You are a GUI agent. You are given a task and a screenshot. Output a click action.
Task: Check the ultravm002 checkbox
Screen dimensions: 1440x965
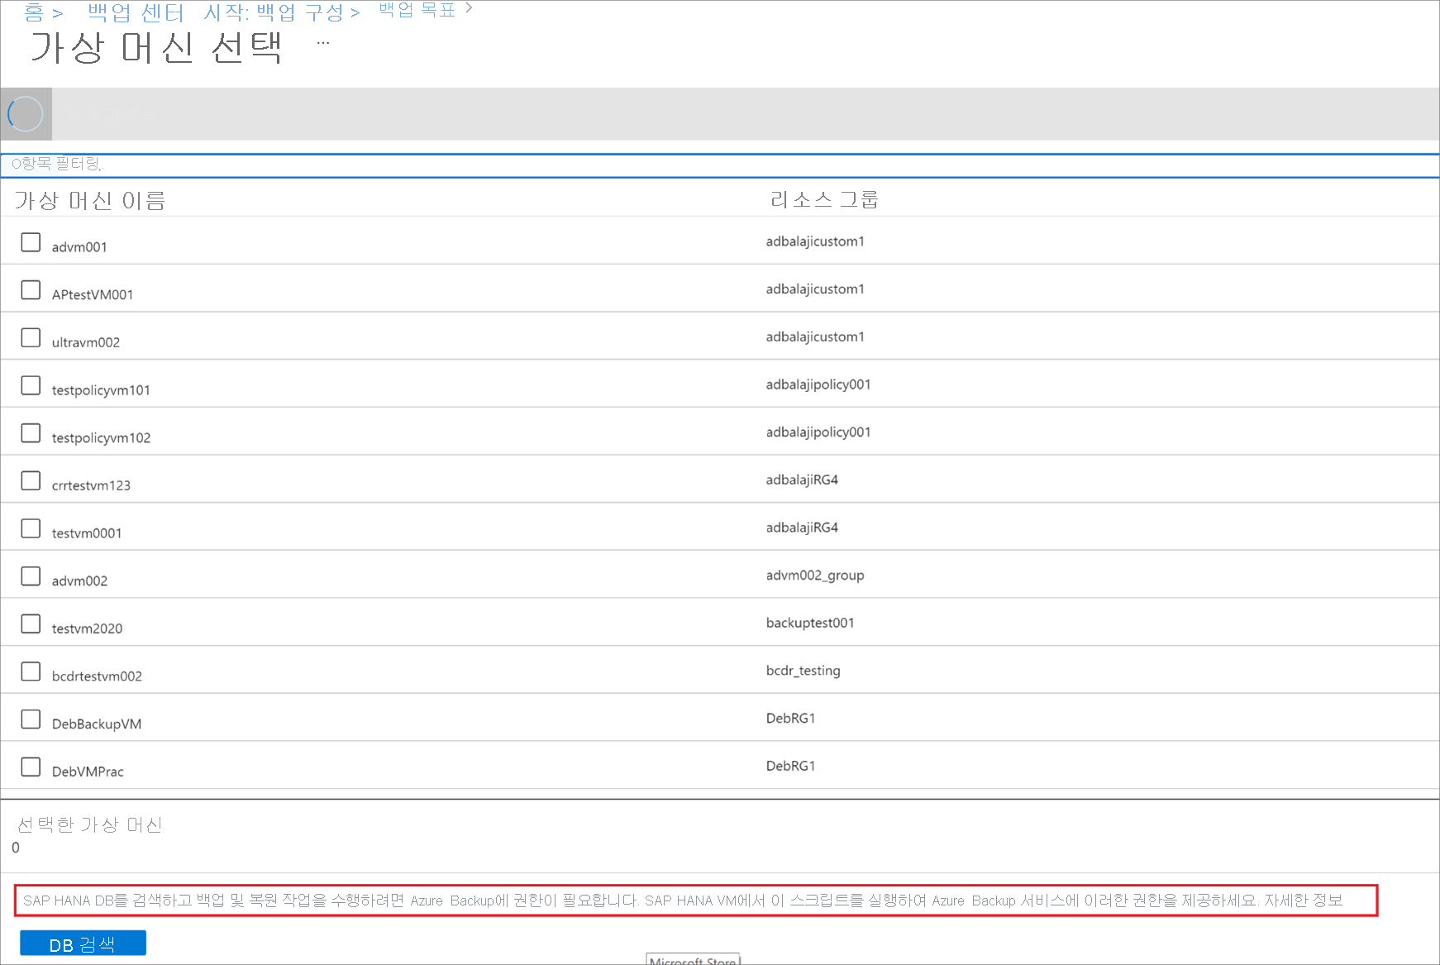pos(31,337)
